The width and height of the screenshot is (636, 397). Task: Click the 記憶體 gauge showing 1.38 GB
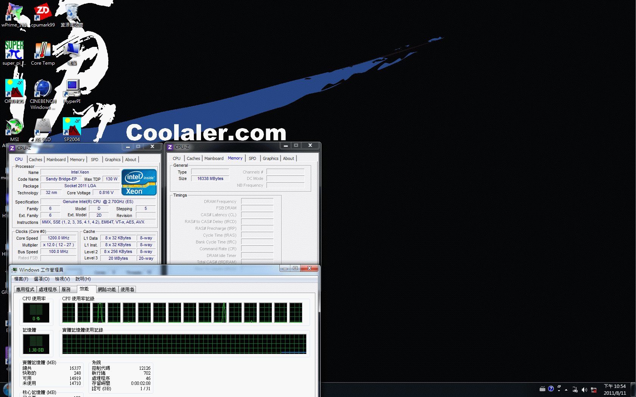pos(36,344)
